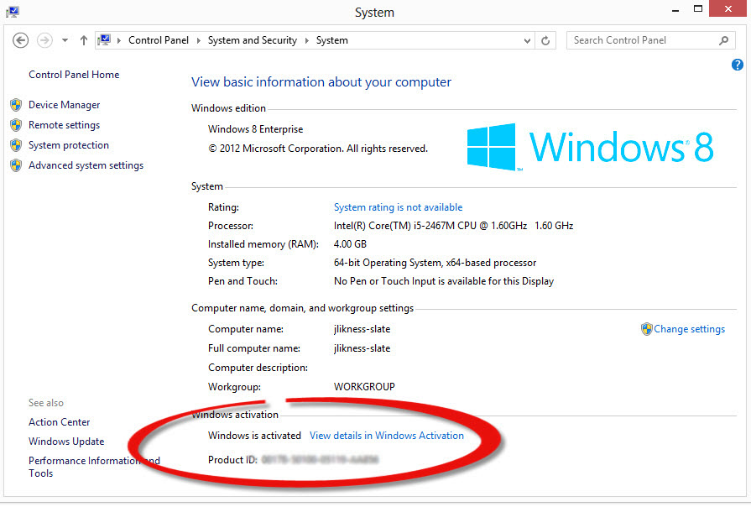751x507 pixels.
Task: Maximize the System window
Action: [x=698, y=8]
